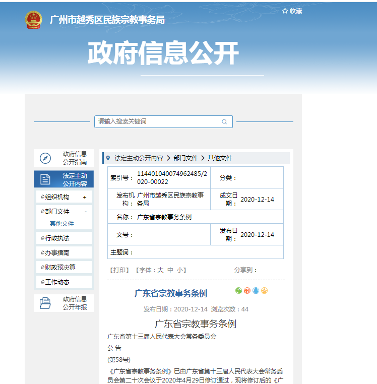This screenshot has width=377, height=384.
Task: Click the document icon for 法定主动公开内容
Action: pos(45,179)
